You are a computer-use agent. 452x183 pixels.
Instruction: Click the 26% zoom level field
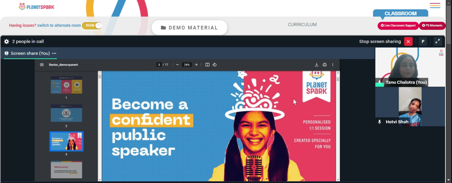(x=187, y=64)
